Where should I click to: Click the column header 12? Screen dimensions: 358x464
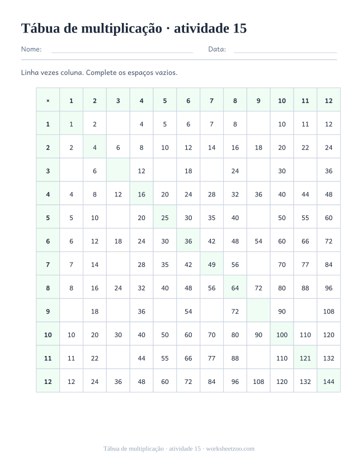328,101
